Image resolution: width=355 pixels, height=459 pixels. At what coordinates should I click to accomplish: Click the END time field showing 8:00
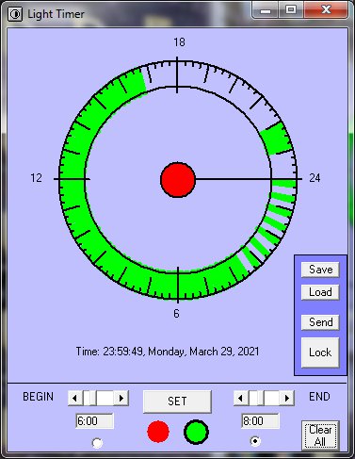coord(260,421)
